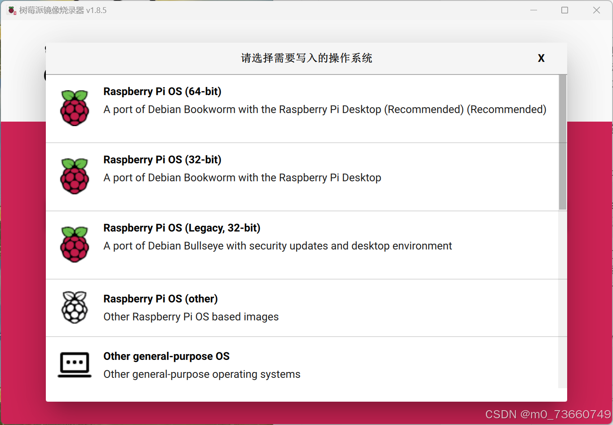
Task: Choose Raspberry Pi OS (Legacy, 32-bit) title
Action: point(182,228)
